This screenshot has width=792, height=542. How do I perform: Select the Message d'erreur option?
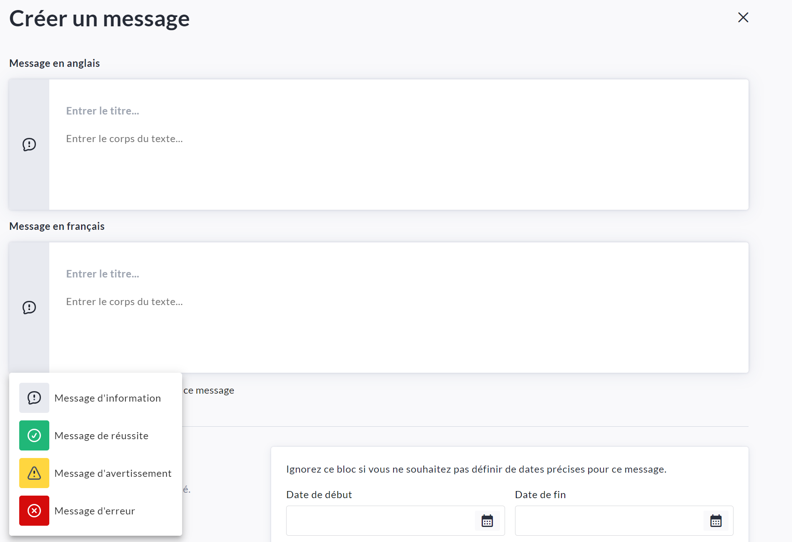[94, 511]
